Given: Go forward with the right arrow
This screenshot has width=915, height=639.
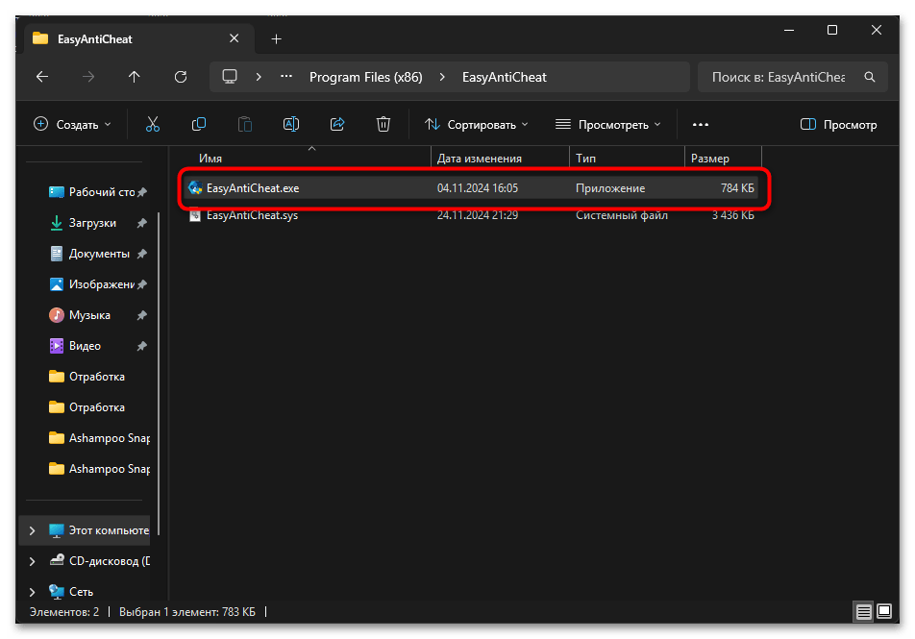Looking at the screenshot, I should (88, 77).
